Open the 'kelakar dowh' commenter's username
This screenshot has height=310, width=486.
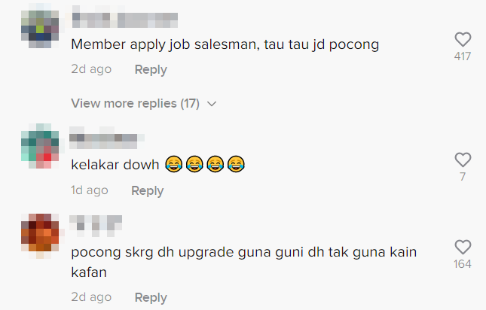point(107,138)
